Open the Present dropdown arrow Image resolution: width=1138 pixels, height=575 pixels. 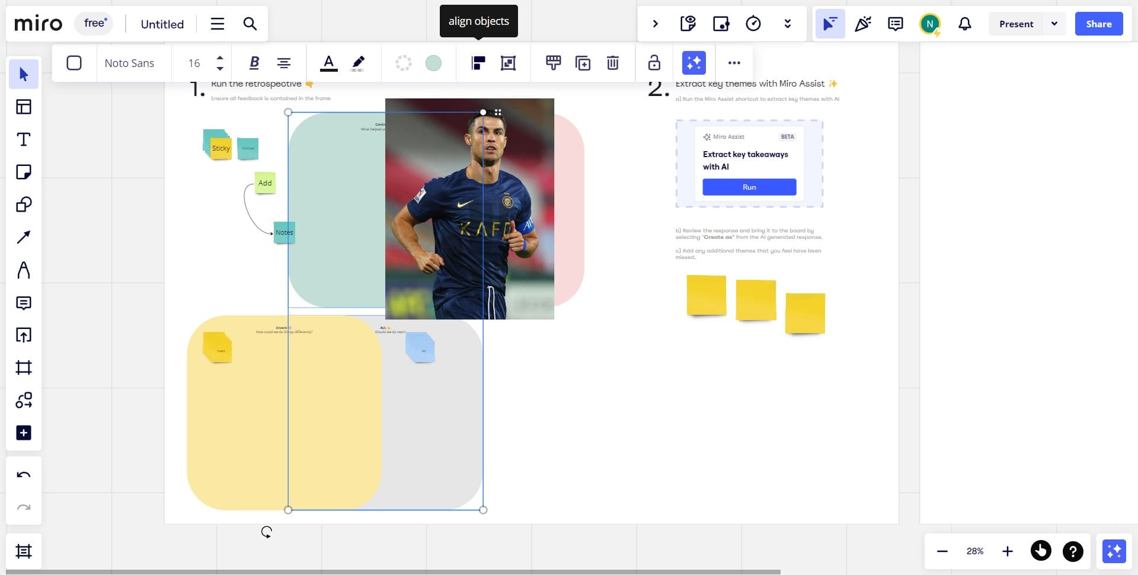click(x=1054, y=24)
